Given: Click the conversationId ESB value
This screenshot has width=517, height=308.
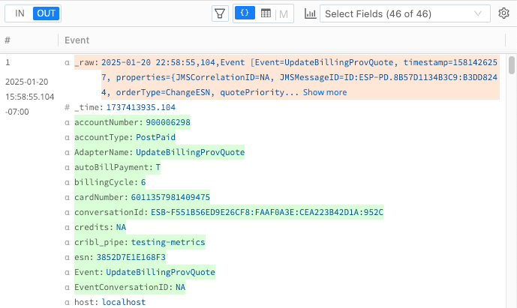Looking at the screenshot, I should pyautogui.click(x=267, y=212).
